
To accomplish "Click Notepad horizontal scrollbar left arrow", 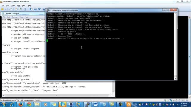I will [3, 95].
